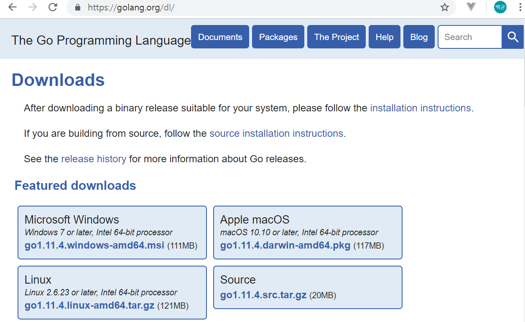Click the (121MB) file size text
Viewport: 525px width, 322px height.
173,306
